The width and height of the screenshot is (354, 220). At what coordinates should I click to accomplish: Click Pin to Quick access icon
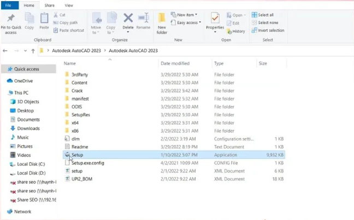point(11,18)
